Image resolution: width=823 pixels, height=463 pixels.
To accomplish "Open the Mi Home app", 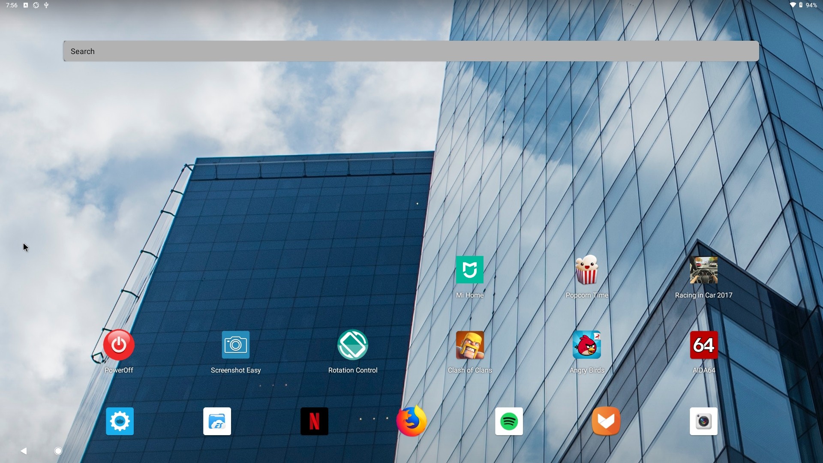I will [x=469, y=270].
